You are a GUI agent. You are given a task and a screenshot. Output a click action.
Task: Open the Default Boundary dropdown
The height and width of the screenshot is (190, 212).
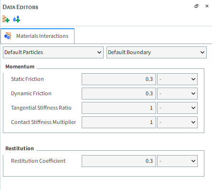(x=157, y=52)
